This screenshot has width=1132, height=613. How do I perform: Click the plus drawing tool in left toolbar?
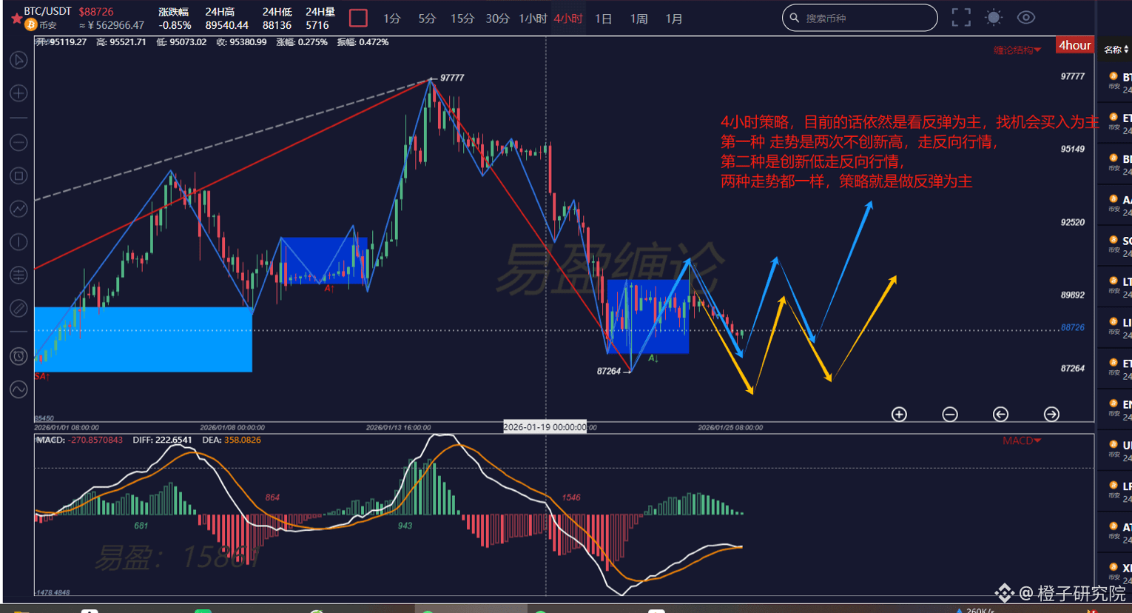pos(18,93)
